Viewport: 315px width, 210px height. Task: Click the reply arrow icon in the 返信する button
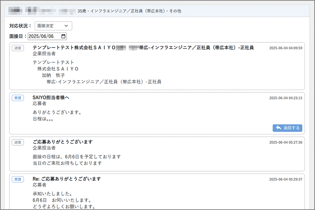click(x=279, y=128)
